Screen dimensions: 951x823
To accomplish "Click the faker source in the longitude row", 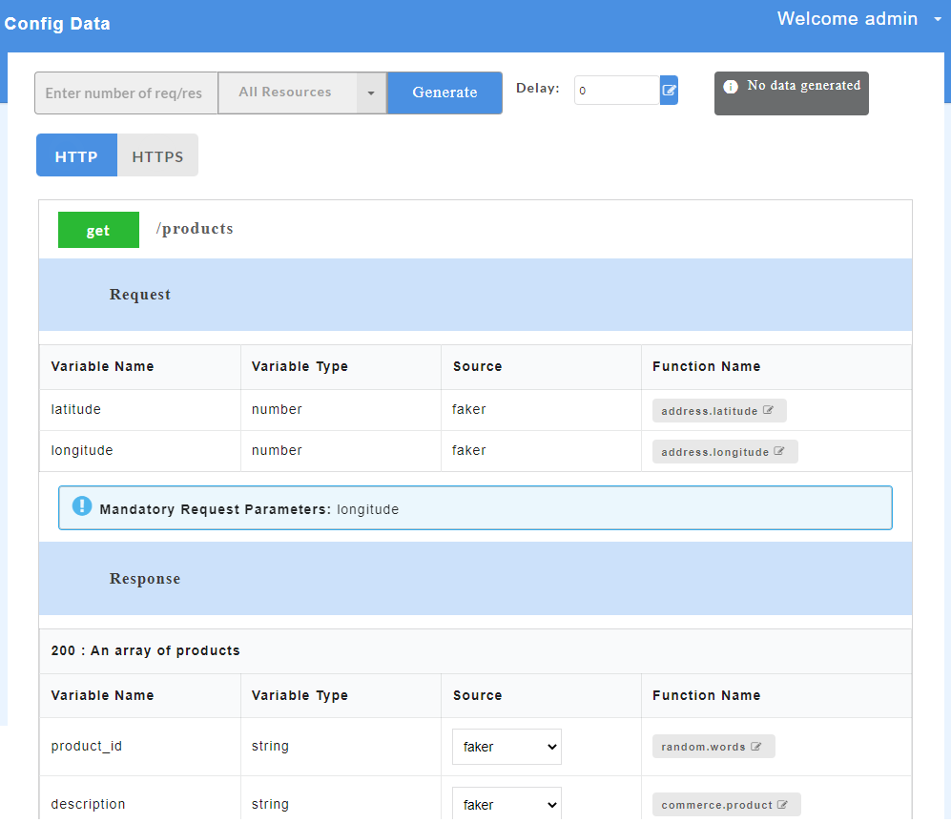I will click(469, 451).
